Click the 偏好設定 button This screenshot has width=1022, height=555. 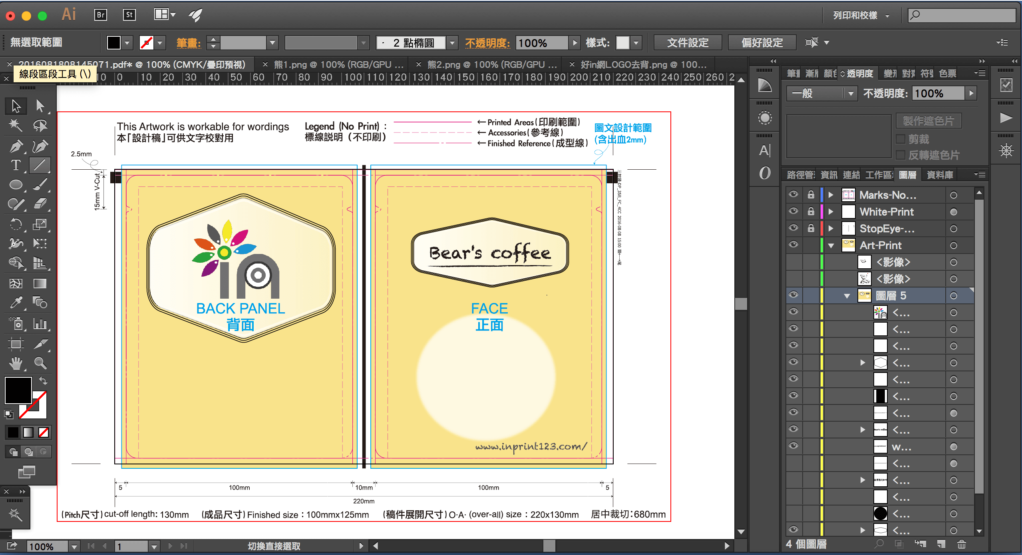pyautogui.click(x=762, y=42)
